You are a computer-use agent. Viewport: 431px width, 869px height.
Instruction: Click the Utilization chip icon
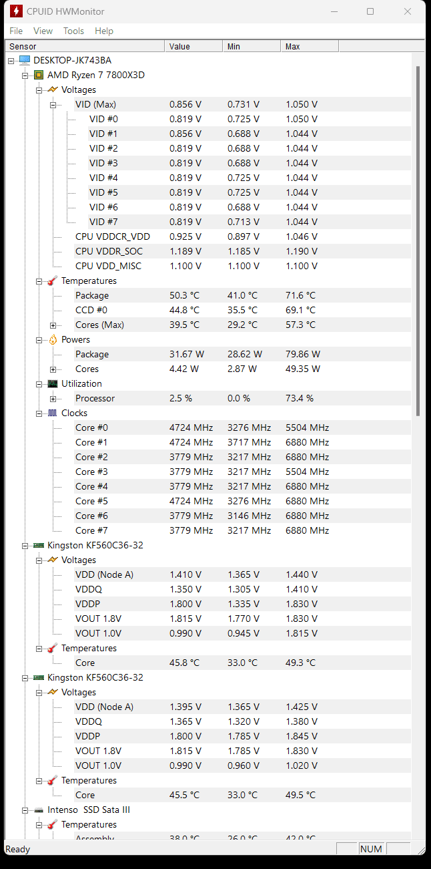click(x=53, y=383)
